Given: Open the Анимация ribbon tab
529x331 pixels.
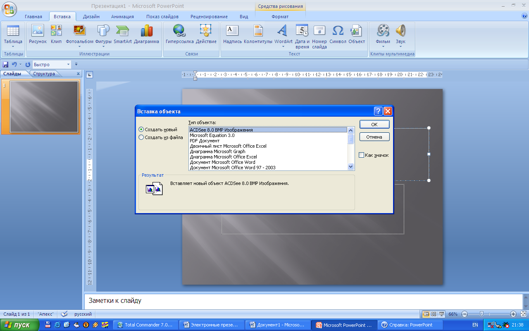Looking at the screenshot, I should 122,17.
